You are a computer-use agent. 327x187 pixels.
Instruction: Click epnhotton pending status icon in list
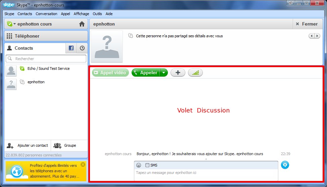pos(22,82)
